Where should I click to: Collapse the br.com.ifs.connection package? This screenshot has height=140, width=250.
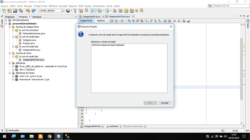[x=13, y=30]
